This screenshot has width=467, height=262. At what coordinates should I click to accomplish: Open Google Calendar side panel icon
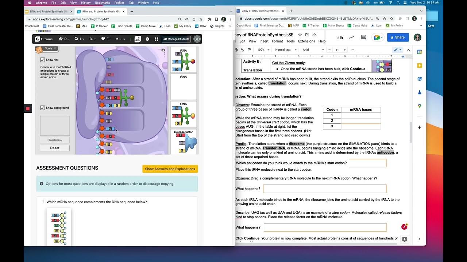[x=419, y=52]
